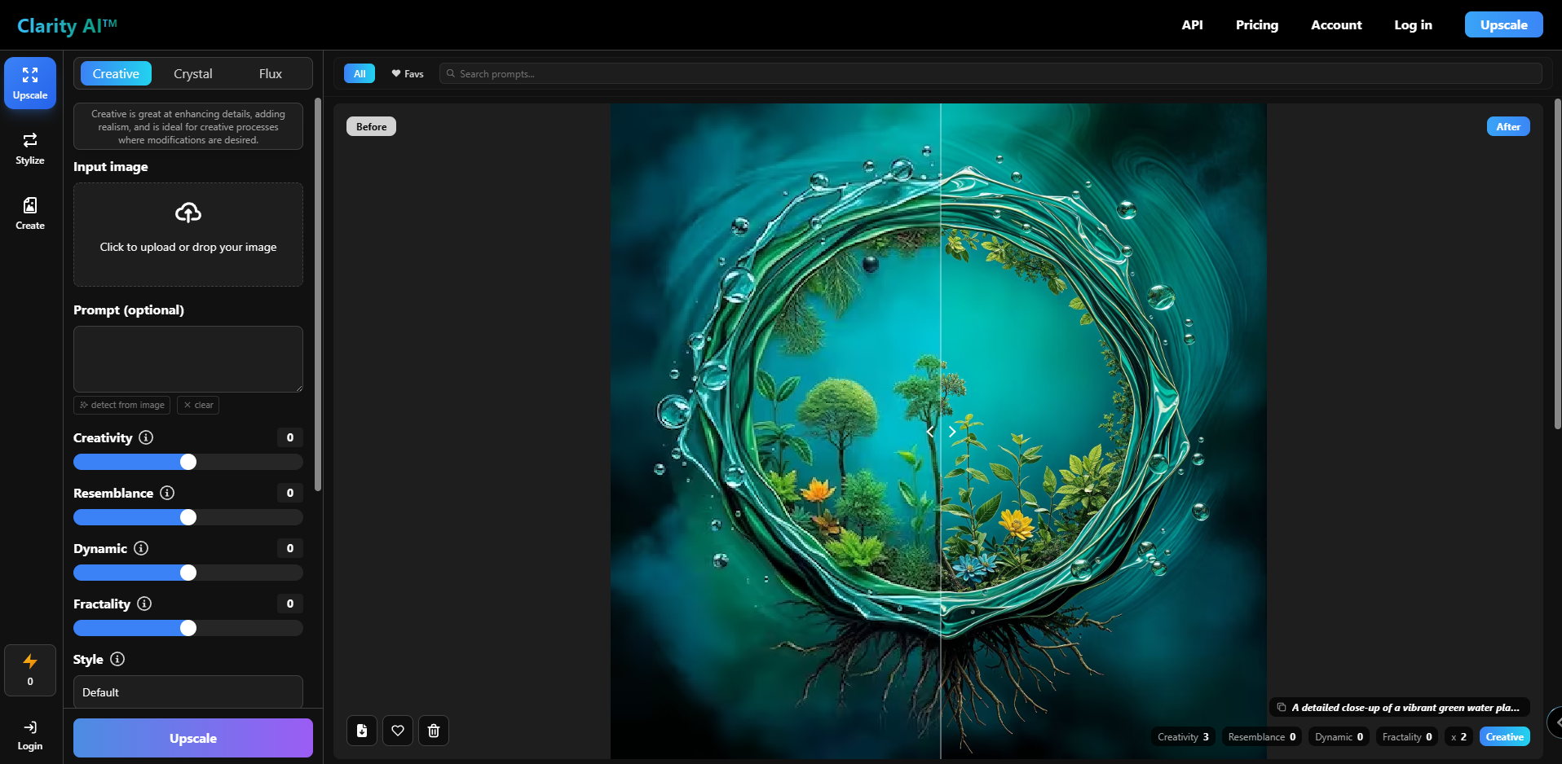Click the Resemblance value box
1562x764 pixels.
pos(290,493)
